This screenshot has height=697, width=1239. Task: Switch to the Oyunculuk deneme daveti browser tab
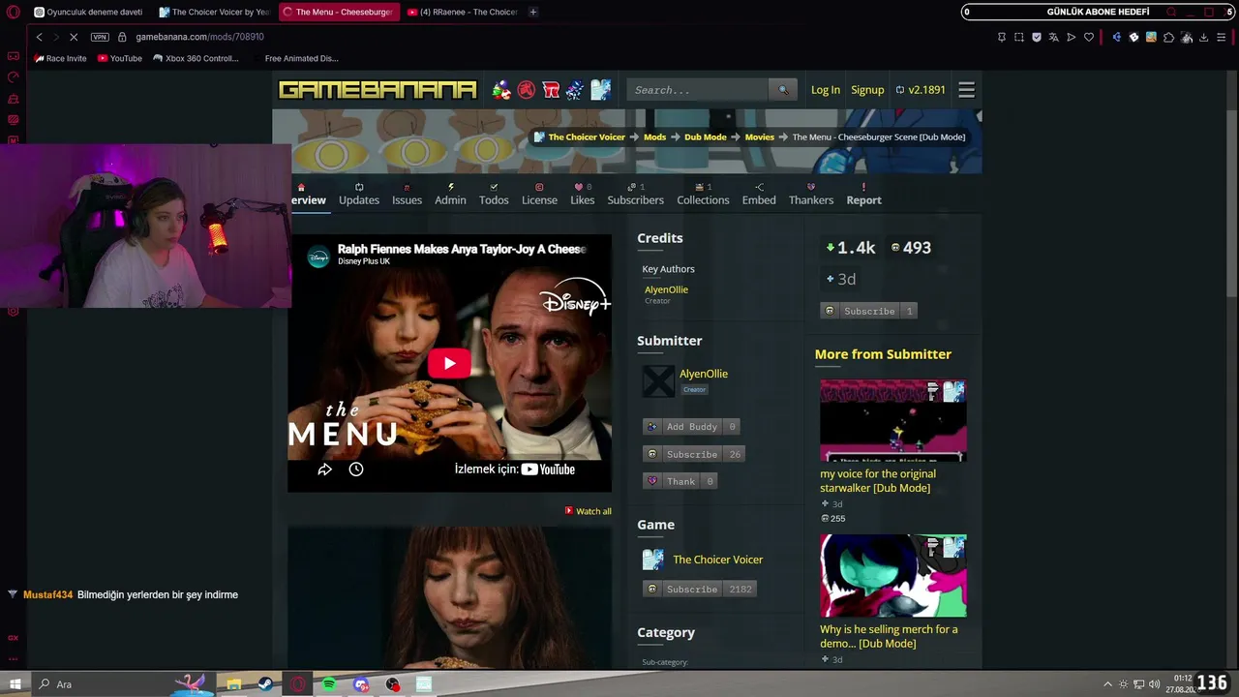(90, 12)
